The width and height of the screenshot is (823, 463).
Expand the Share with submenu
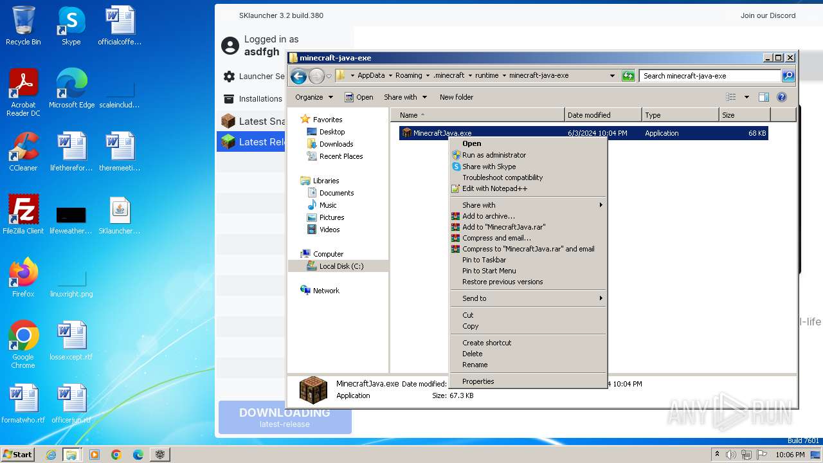coord(527,205)
